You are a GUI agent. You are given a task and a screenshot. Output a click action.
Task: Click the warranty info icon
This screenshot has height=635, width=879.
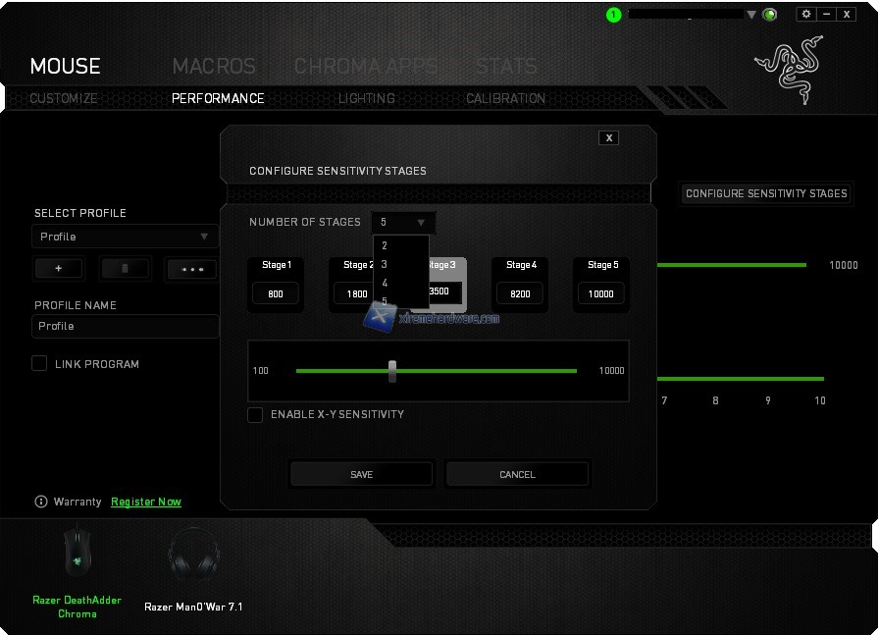(x=41, y=502)
